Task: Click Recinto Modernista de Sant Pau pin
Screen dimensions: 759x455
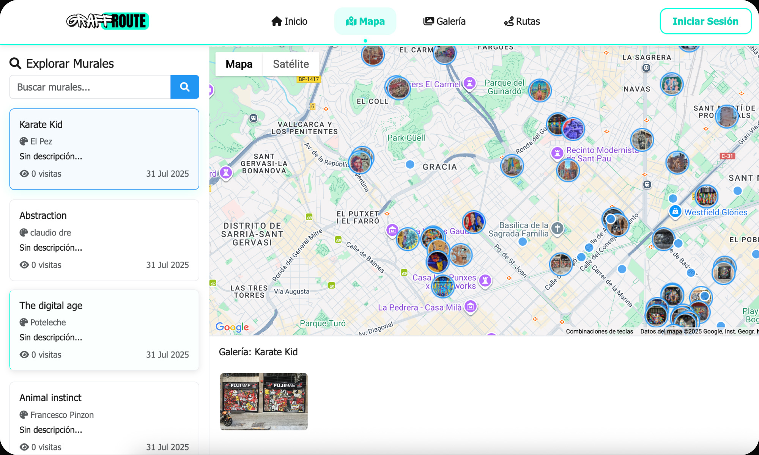Action: pyautogui.click(x=557, y=153)
